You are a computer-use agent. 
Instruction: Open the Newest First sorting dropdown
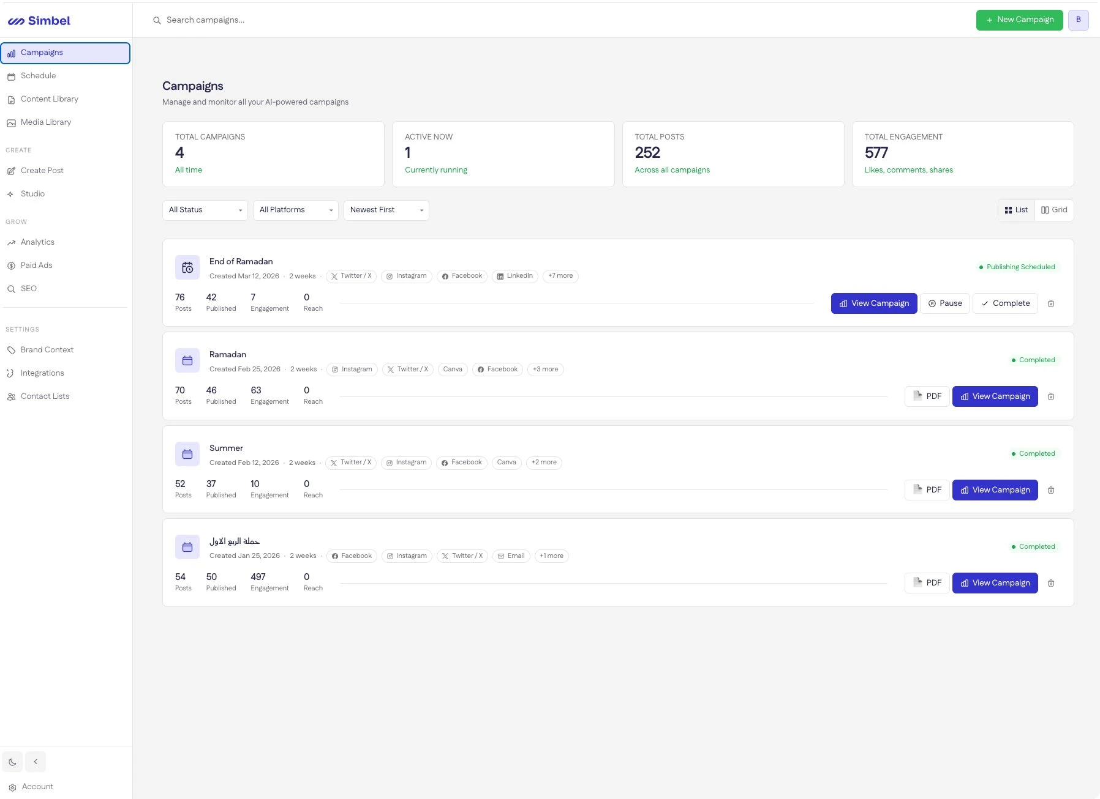click(x=386, y=210)
